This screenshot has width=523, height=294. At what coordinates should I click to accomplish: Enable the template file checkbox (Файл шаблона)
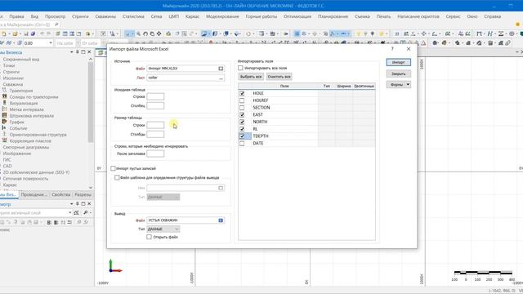tap(117, 178)
